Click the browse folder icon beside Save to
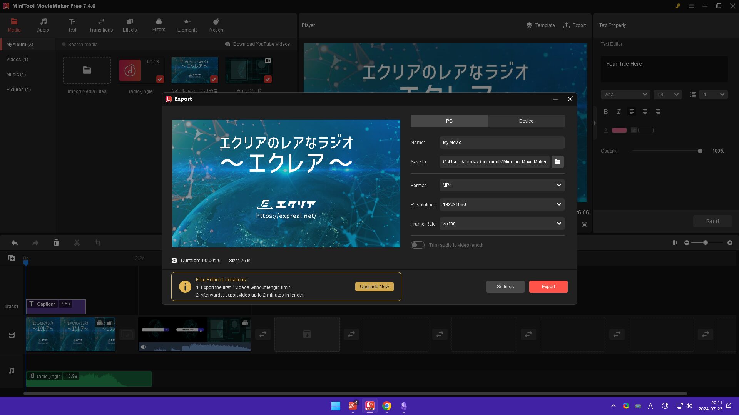Image resolution: width=739 pixels, height=415 pixels. [557, 162]
